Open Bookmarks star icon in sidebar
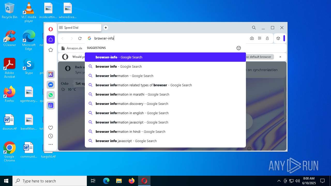331x186 pixels. 51,50
